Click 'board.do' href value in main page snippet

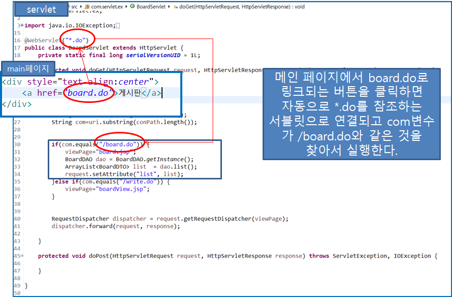pos(88,93)
